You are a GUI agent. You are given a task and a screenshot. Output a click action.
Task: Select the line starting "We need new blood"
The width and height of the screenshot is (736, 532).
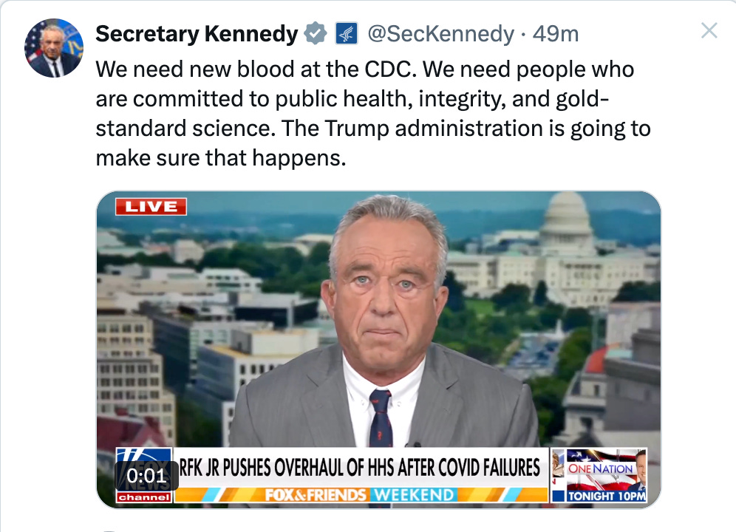[x=365, y=69]
